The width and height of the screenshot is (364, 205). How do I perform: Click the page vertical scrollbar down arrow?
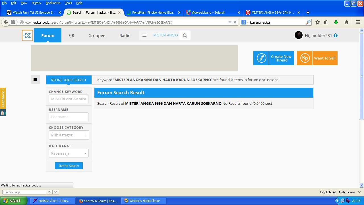tap(362, 185)
